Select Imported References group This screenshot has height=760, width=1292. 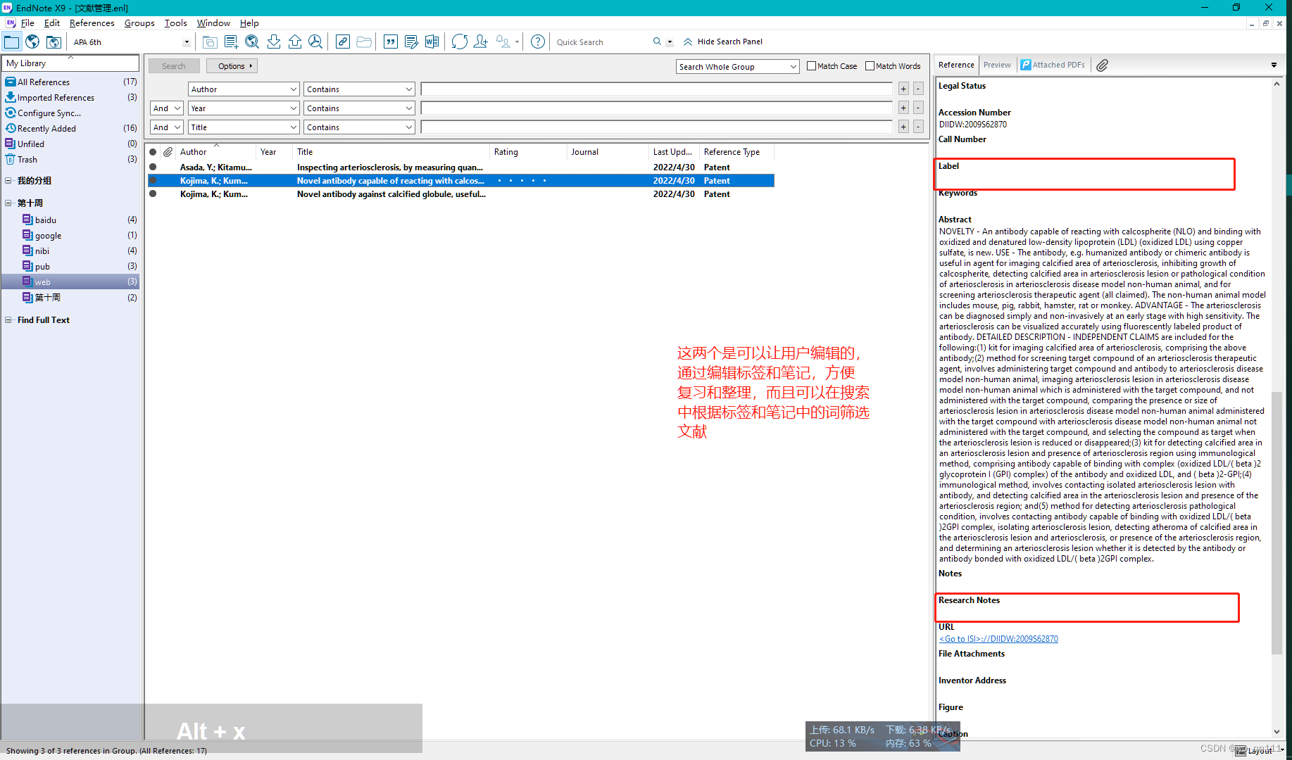[x=56, y=98]
